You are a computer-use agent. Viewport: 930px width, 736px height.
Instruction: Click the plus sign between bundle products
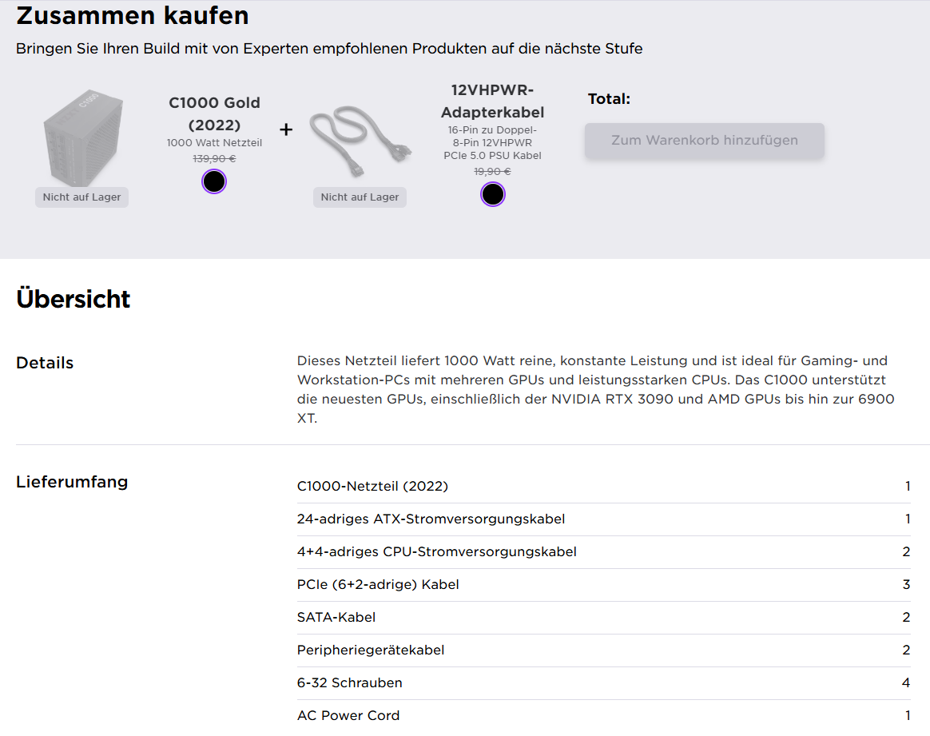click(x=286, y=129)
